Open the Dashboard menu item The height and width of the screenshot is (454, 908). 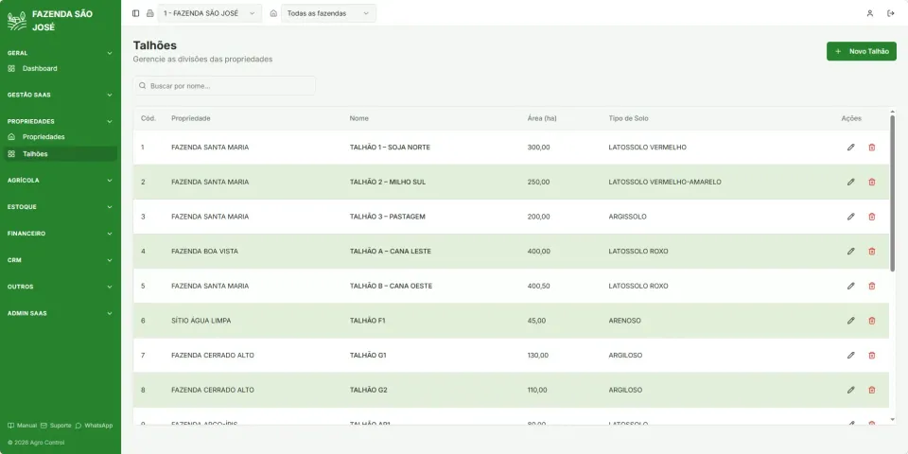click(x=61, y=68)
